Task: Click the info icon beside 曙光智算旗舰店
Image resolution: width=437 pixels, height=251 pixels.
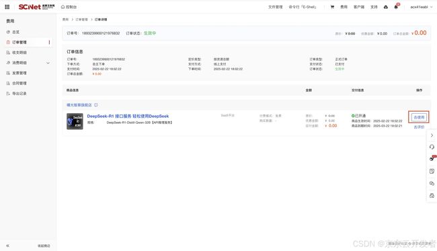Action: (96, 105)
